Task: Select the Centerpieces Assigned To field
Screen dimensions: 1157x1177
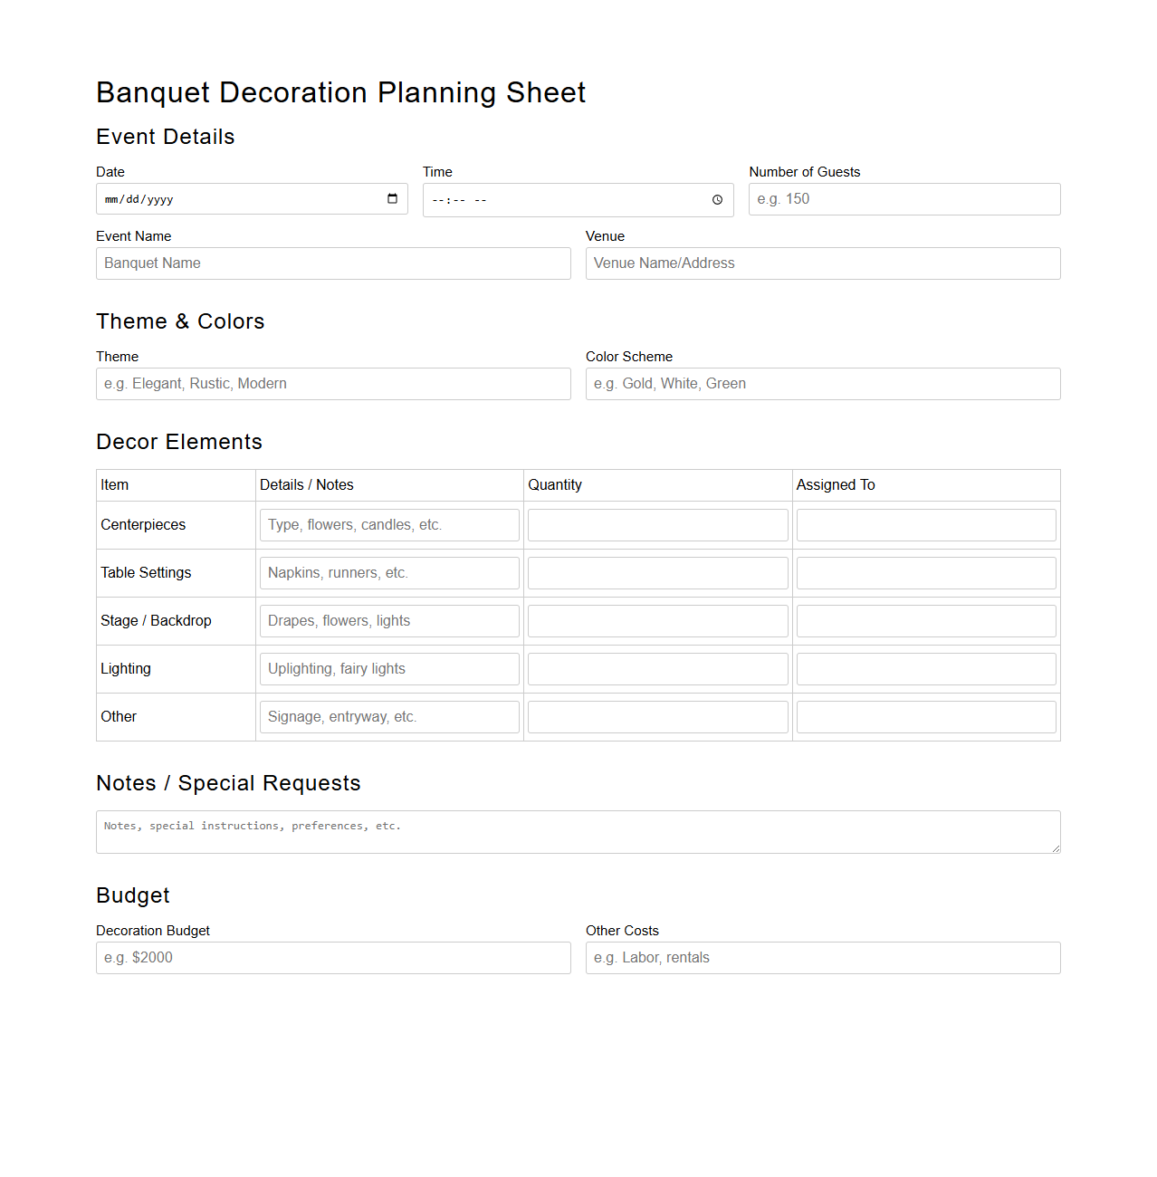Action: [925, 524]
